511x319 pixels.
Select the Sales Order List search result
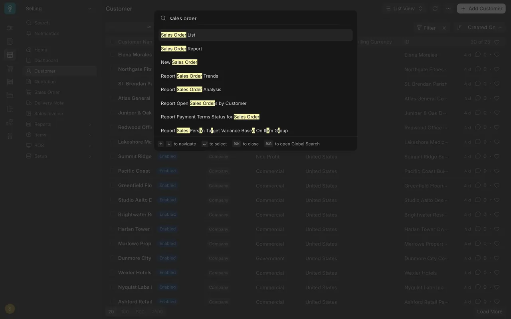point(255,35)
